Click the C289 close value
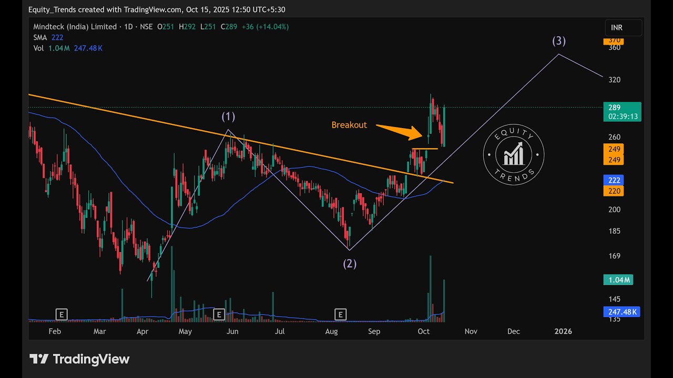The image size is (673, 378). (x=229, y=27)
